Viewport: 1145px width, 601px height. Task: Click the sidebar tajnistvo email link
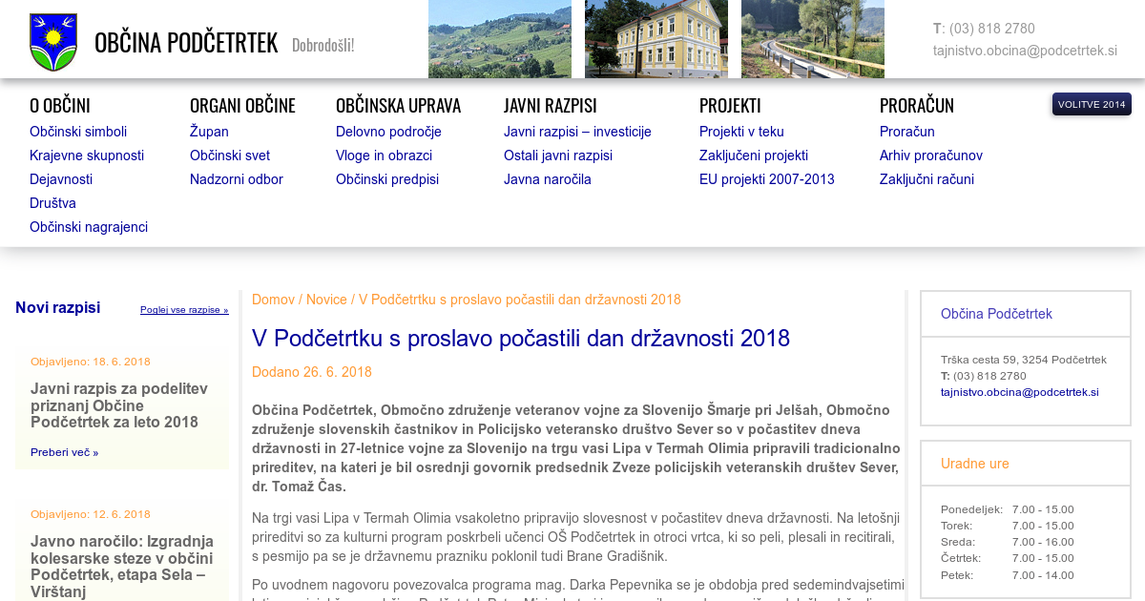(1019, 392)
